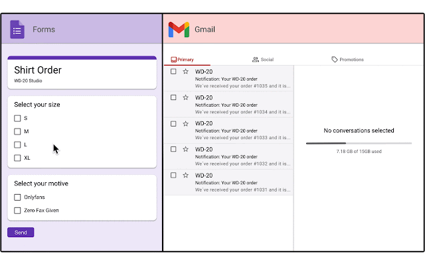This screenshot has height=265, width=425.
Task: Click the WD-20 Studio subtitle
Action: 28,81
